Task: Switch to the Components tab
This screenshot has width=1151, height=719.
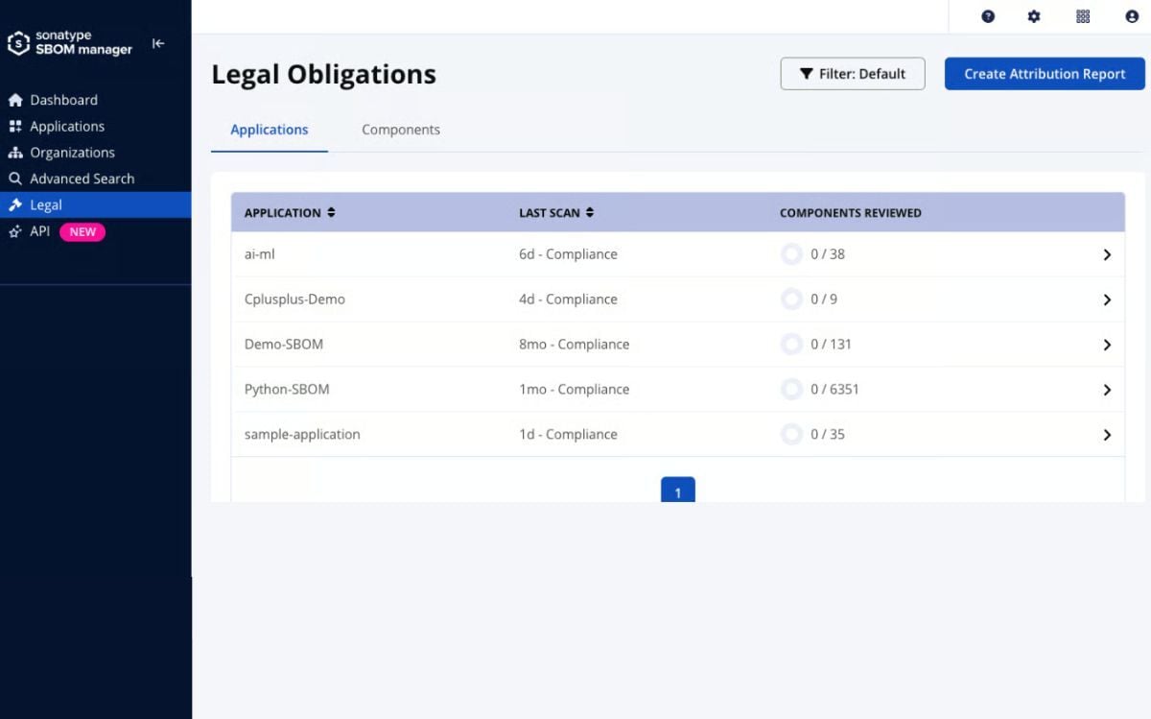Action: pyautogui.click(x=400, y=129)
